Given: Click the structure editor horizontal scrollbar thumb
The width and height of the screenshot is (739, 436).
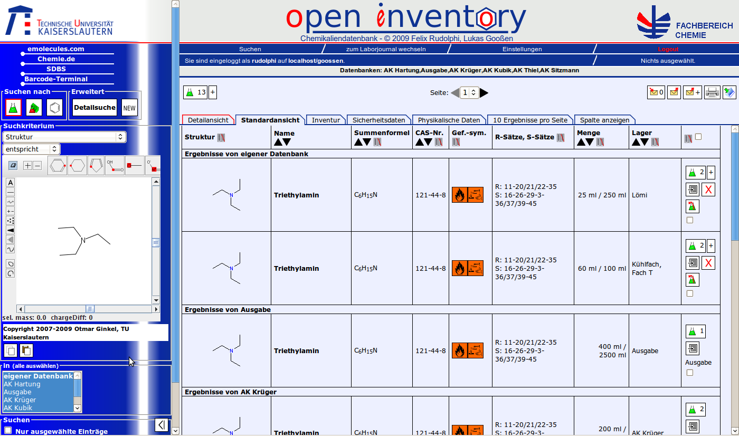Looking at the screenshot, I should 90,309.
